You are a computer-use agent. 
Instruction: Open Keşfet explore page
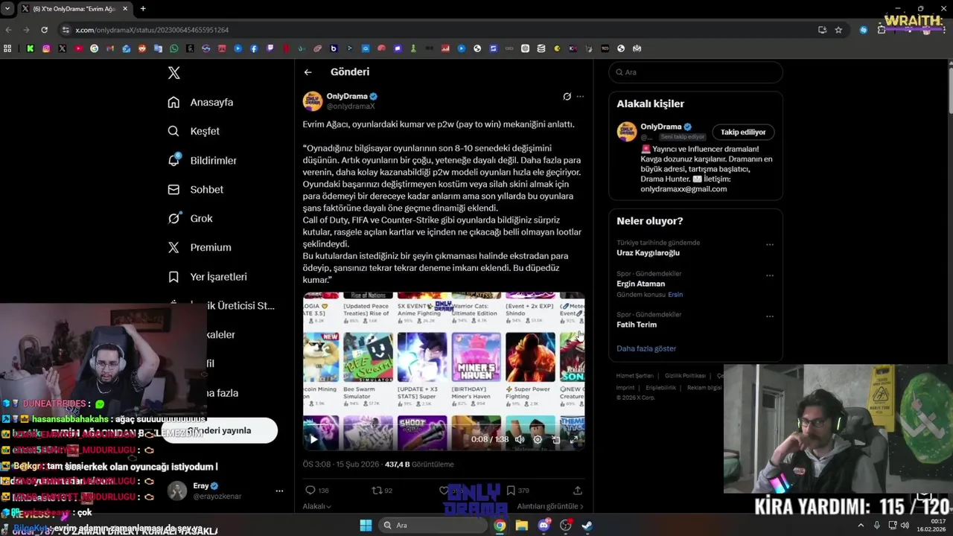194,131
